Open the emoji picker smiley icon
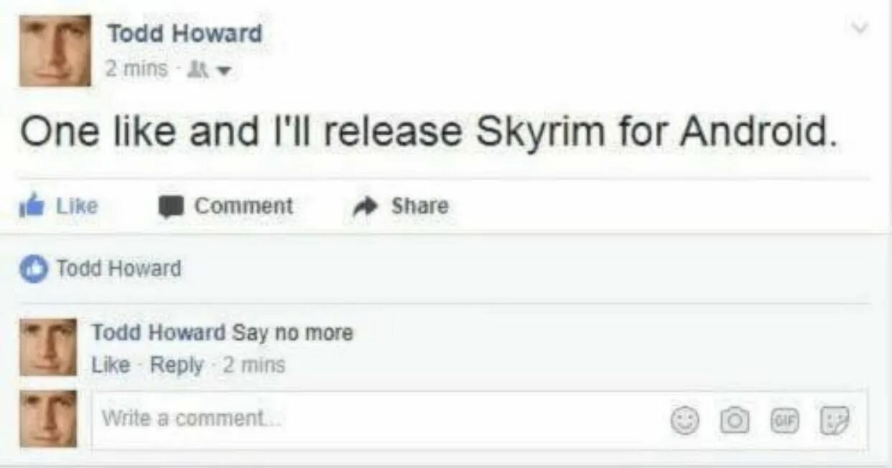892x468 pixels. 684,421
